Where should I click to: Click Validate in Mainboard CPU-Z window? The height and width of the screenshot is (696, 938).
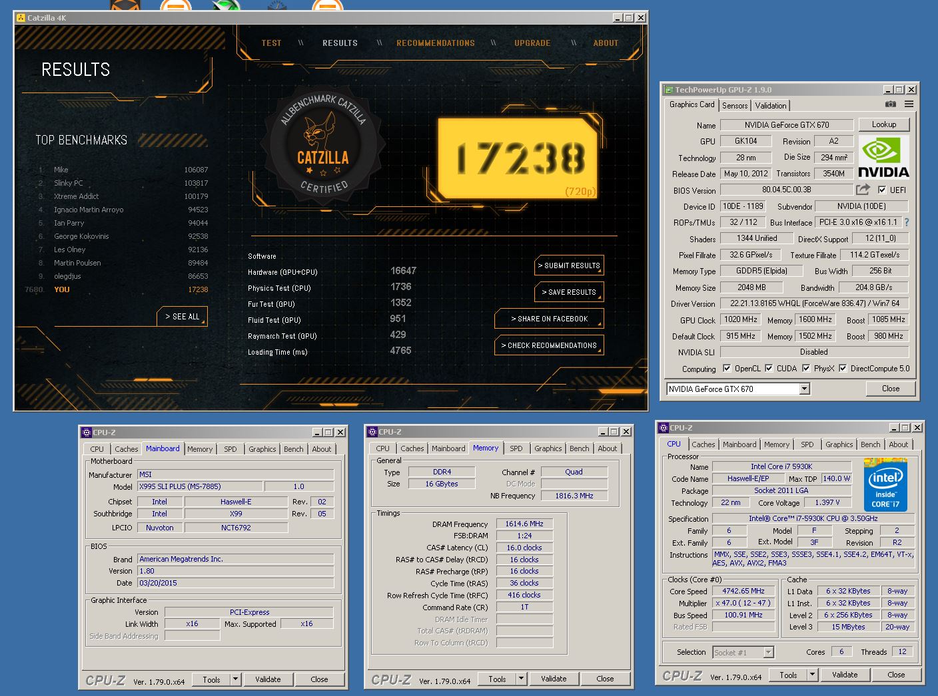pos(268,679)
